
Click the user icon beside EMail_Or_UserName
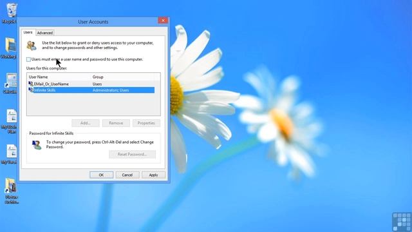coord(31,84)
